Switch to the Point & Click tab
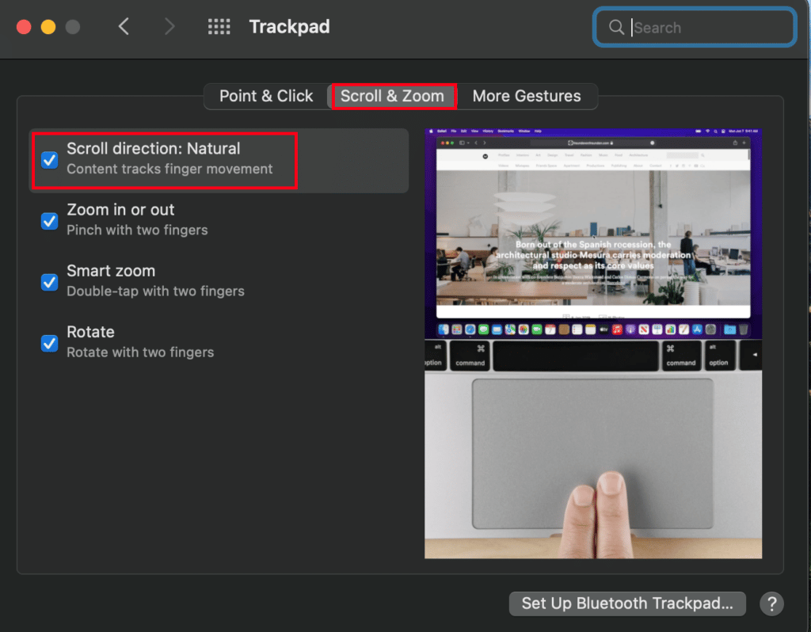 coord(266,96)
